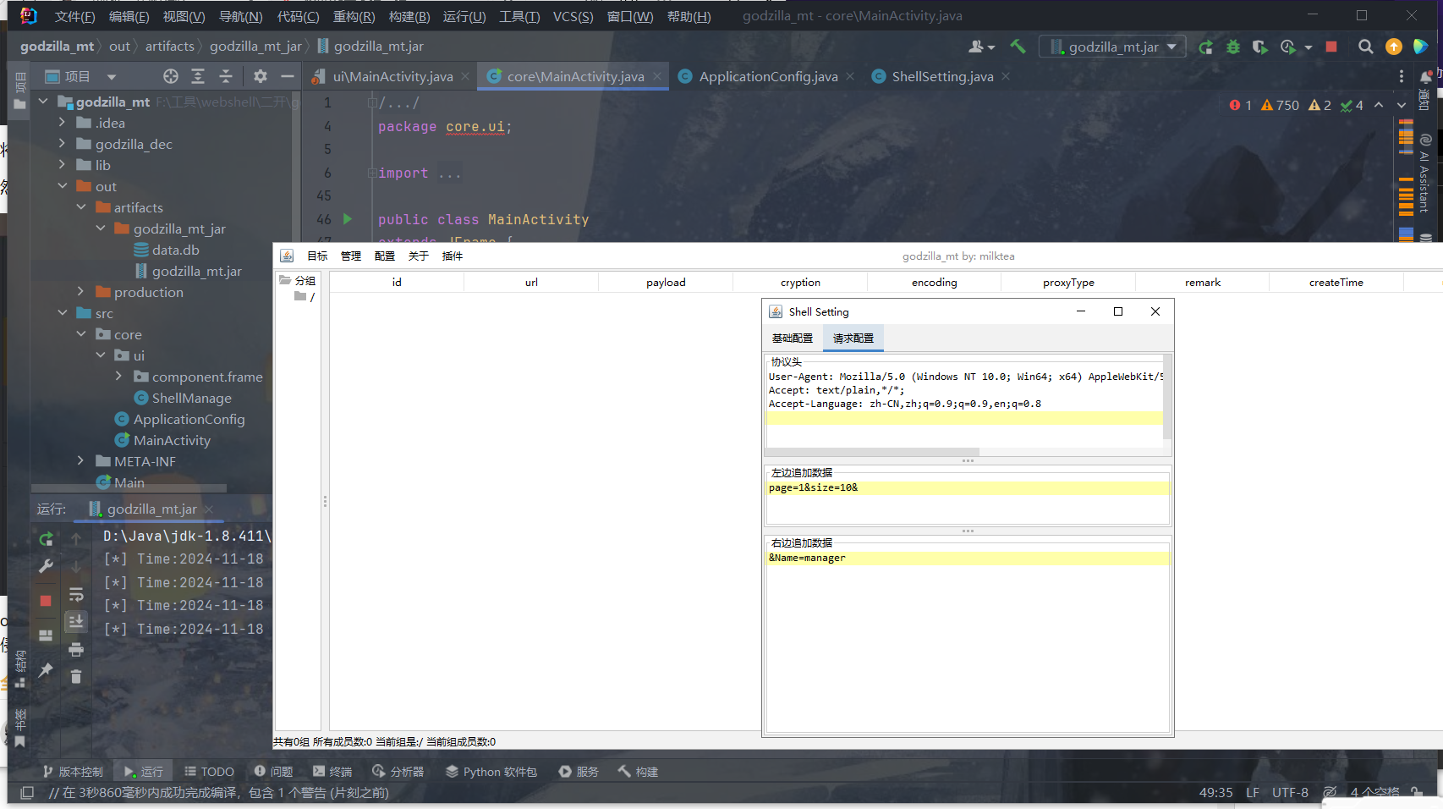Image resolution: width=1443 pixels, height=809 pixels.
Task: Open the VCS(S) menu
Action: pyautogui.click(x=573, y=16)
